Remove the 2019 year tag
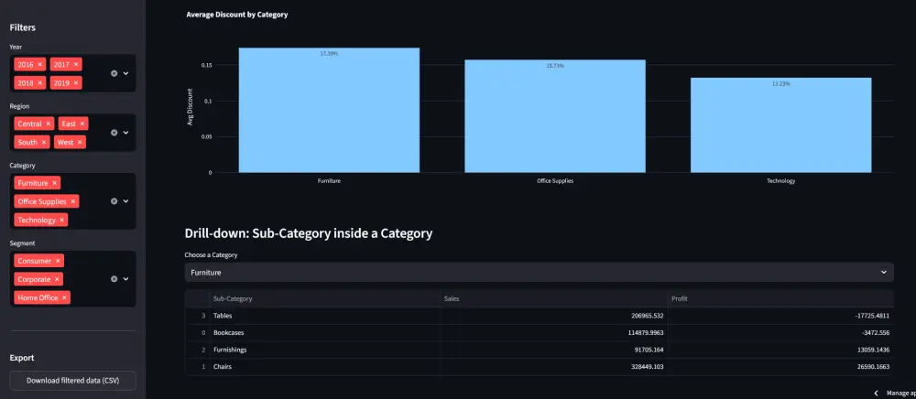Screen dimensions: 916x399 coord(76,83)
